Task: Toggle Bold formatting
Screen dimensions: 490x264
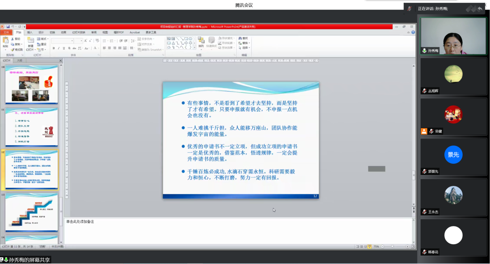Action: pyautogui.click(x=54, y=48)
